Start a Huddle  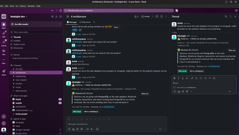tap(145, 17)
